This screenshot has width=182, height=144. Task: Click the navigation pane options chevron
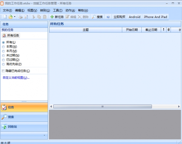[x=44, y=135]
